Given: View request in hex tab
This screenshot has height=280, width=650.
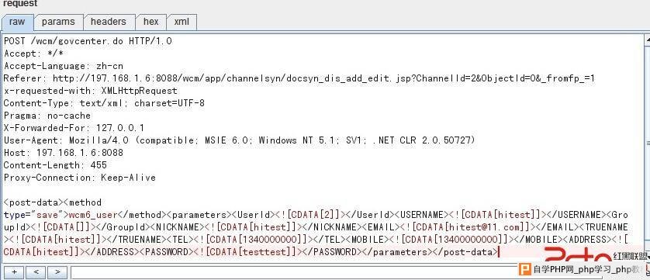Looking at the screenshot, I should [x=151, y=22].
